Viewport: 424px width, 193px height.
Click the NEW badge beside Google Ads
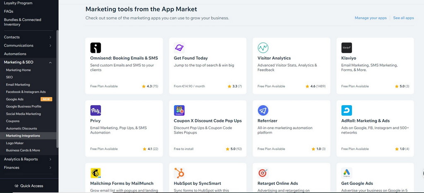point(46,99)
